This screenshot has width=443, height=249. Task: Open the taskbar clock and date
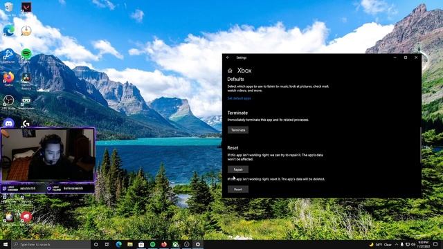tap(423, 244)
